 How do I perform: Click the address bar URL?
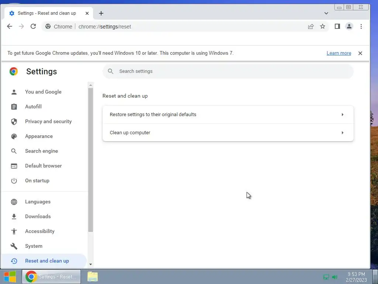(x=104, y=27)
